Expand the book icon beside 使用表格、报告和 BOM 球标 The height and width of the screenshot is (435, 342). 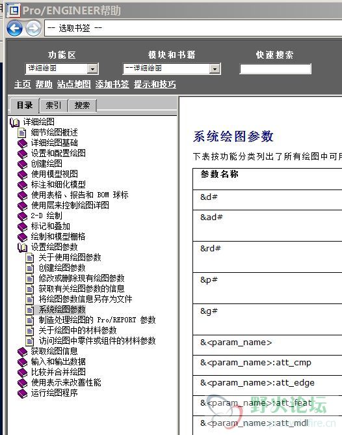coord(22,195)
